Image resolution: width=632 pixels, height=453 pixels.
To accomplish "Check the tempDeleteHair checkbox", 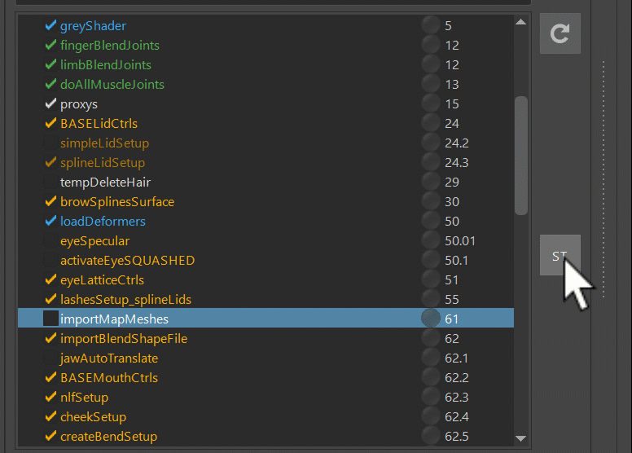I will (50, 183).
